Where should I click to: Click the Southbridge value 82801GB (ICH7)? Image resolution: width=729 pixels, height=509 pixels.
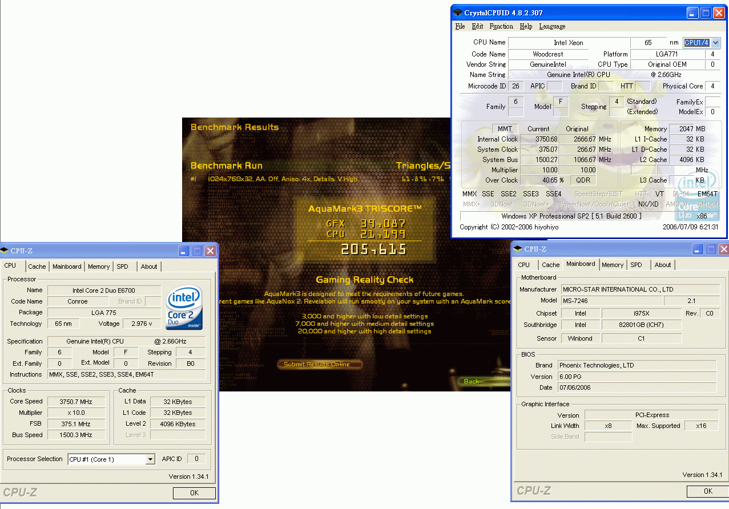(x=642, y=325)
